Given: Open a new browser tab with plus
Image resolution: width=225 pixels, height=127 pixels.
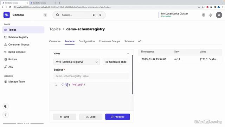Looking at the screenshot, I should pyautogui.click(x=59, y=3).
